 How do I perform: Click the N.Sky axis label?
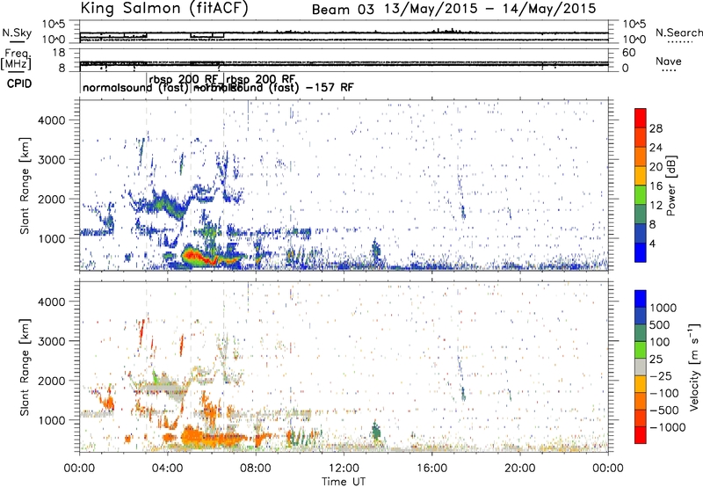click(17, 33)
